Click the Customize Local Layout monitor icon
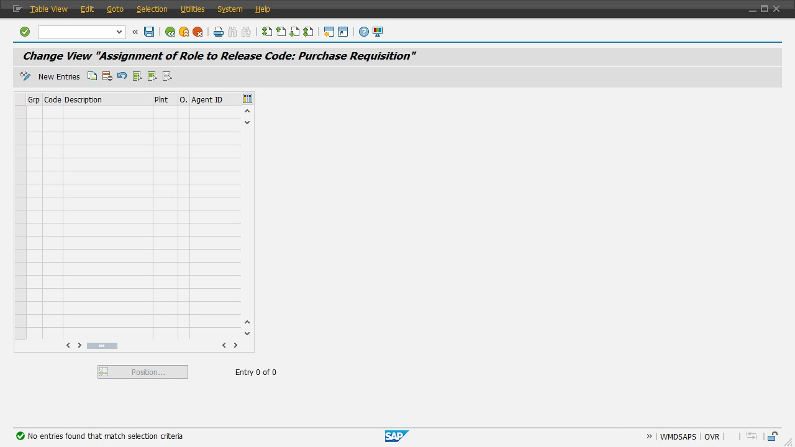795x447 pixels. [x=378, y=32]
